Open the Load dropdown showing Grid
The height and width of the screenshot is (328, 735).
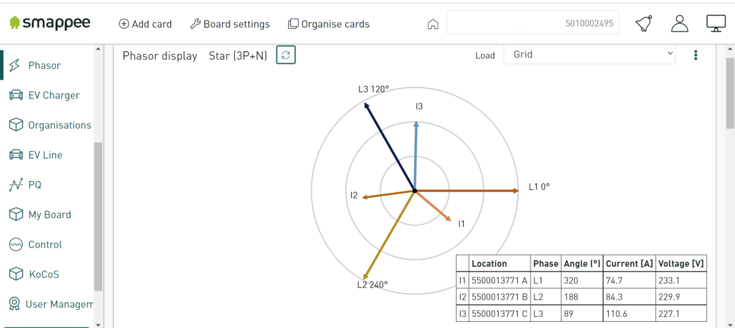[x=590, y=54]
